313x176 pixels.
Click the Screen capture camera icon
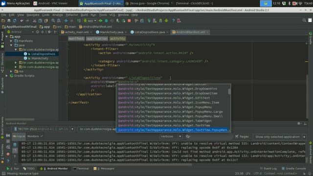coord(8,136)
